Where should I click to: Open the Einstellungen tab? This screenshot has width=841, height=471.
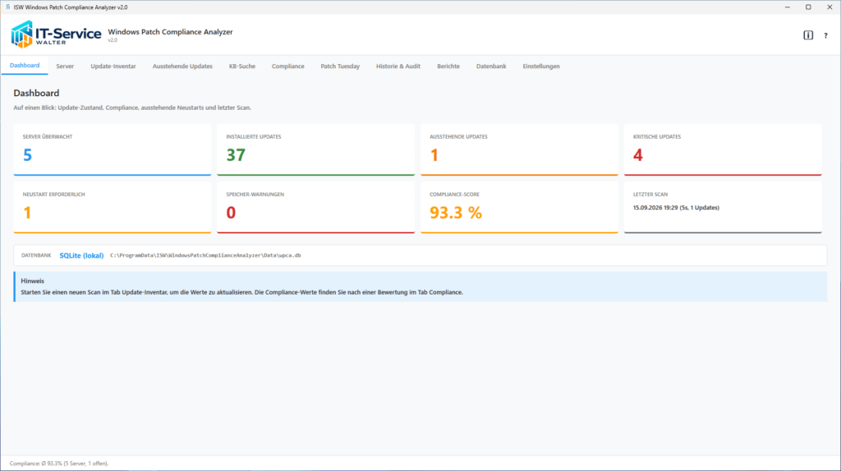540,66
